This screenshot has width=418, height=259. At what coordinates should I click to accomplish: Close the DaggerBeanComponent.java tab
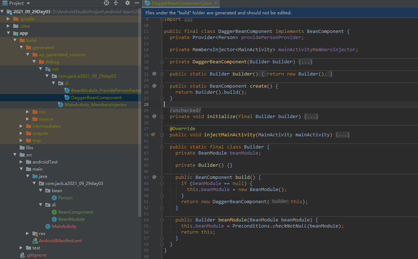point(215,3)
